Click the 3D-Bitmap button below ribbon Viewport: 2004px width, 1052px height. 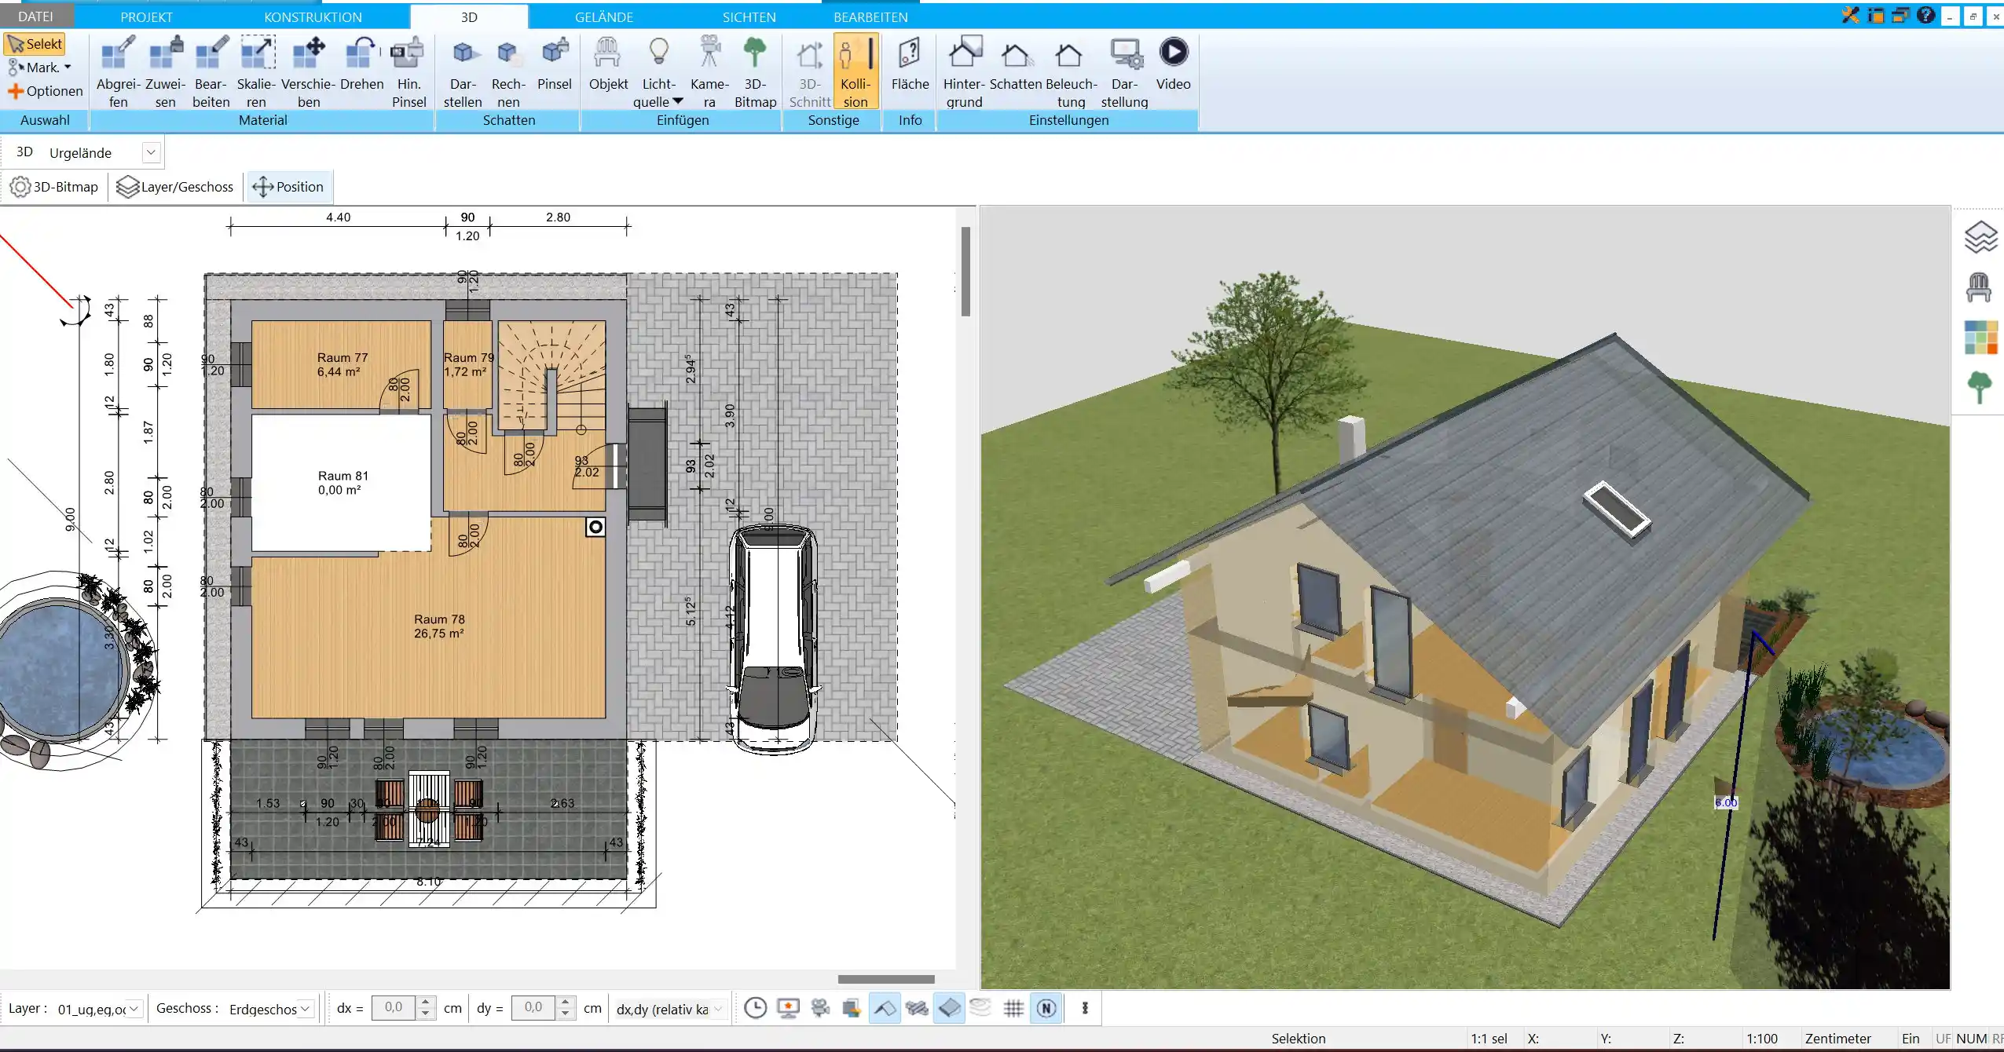(x=54, y=187)
